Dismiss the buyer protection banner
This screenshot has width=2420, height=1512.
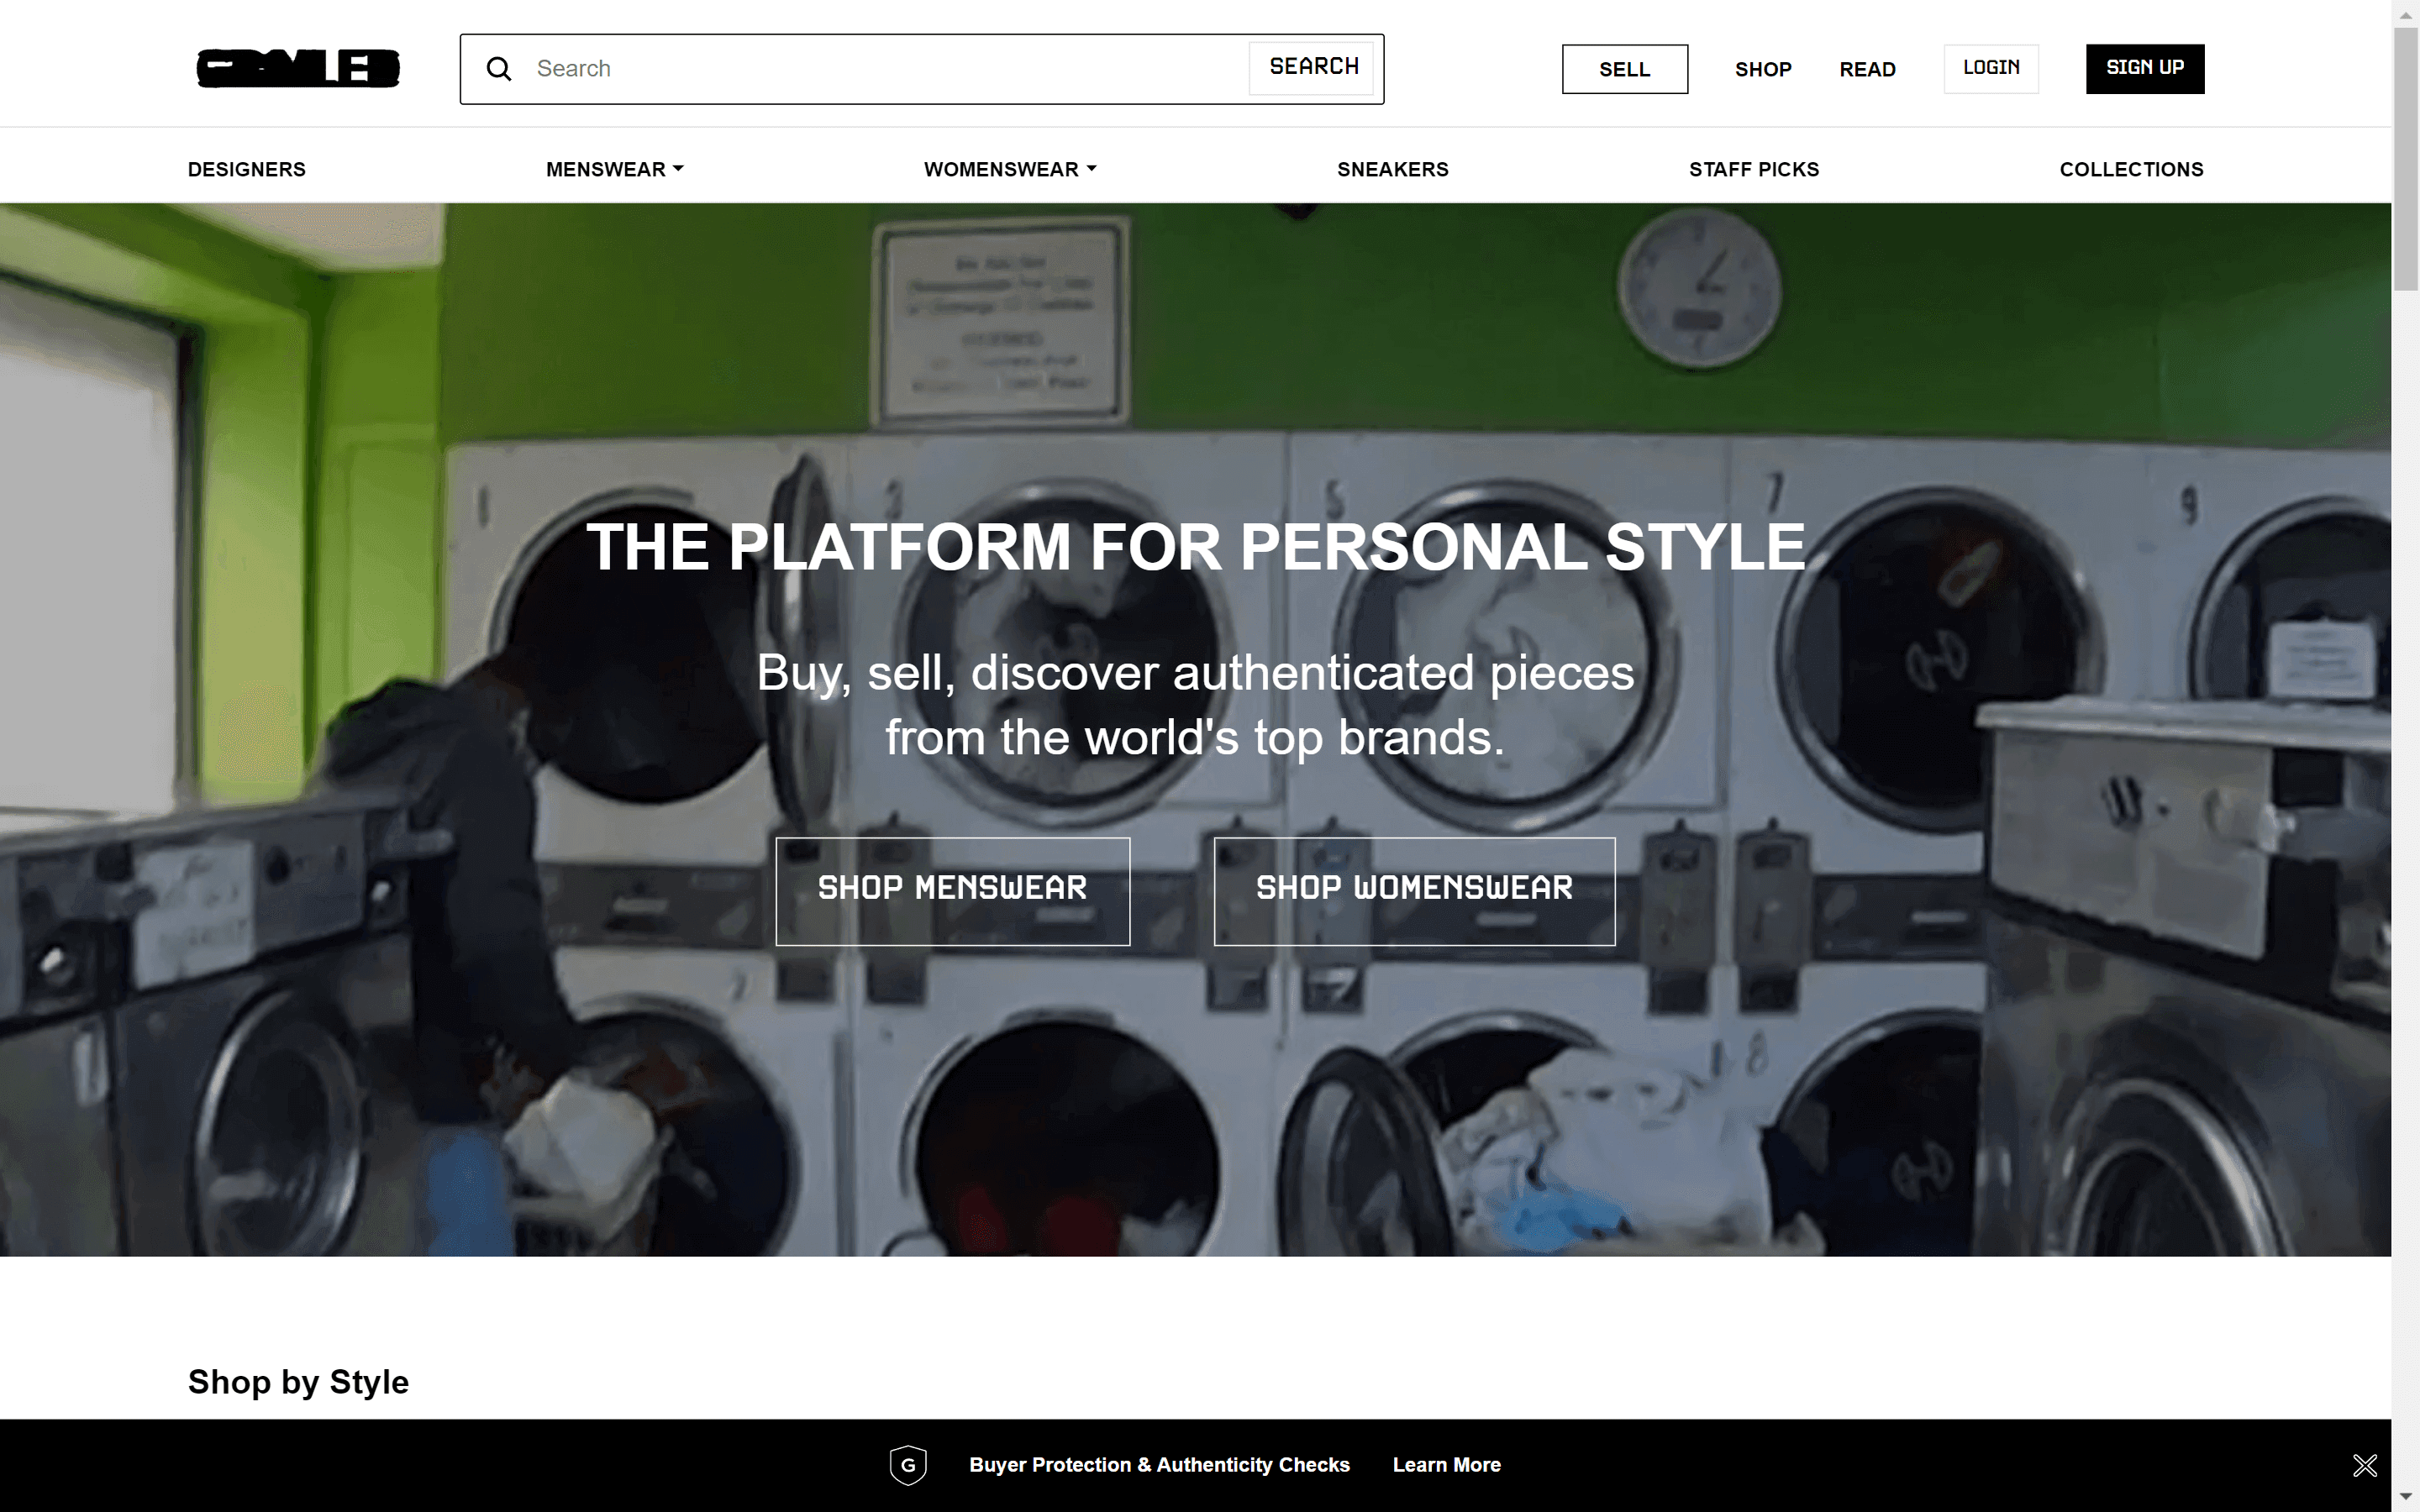point(2364,1465)
